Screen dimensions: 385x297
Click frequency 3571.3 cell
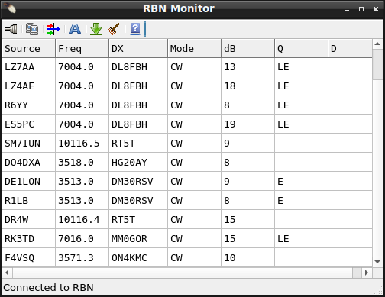pyautogui.click(x=82, y=258)
